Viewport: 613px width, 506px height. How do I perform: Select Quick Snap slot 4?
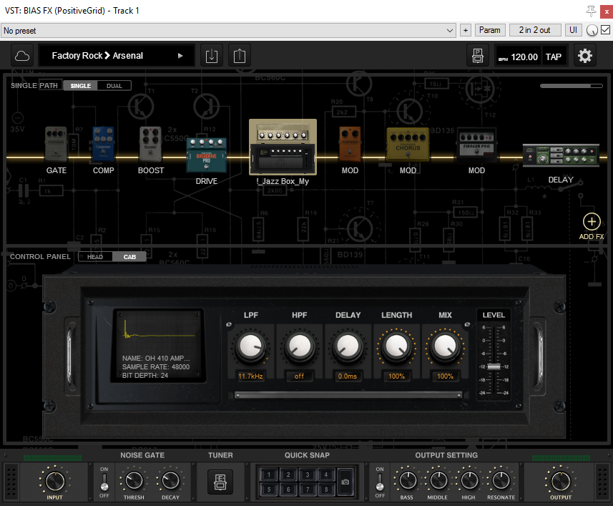click(326, 475)
